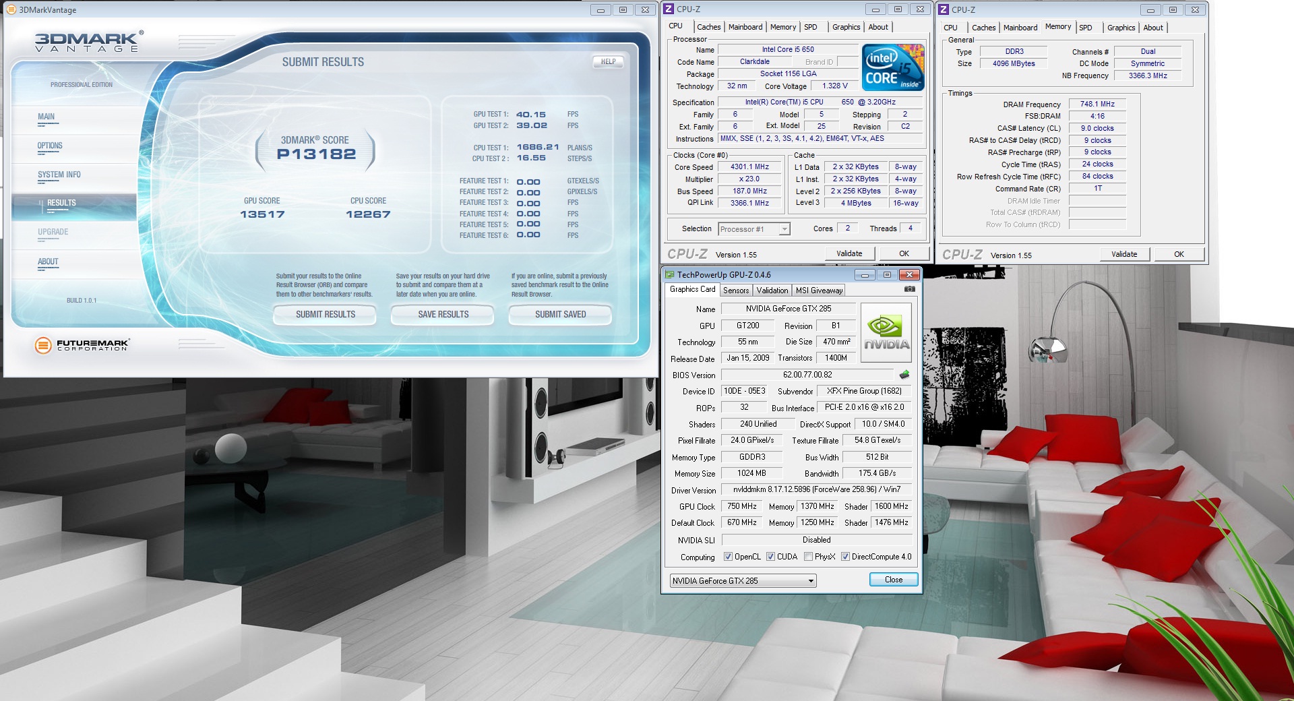The image size is (1294, 701).
Task: Select the Graphics Card tab in GPU-Z
Action: (692, 289)
